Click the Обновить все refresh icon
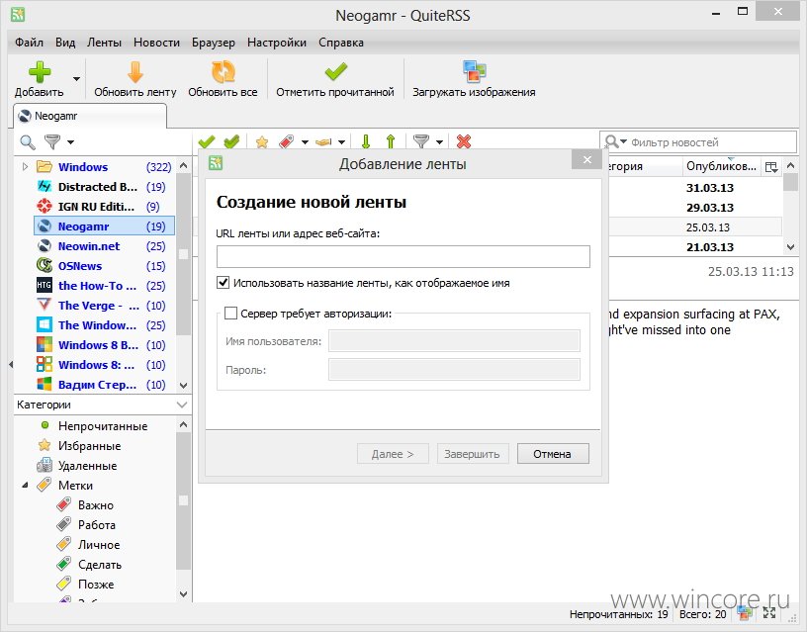Viewport: 807px width, 632px height. pyautogui.click(x=223, y=72)
